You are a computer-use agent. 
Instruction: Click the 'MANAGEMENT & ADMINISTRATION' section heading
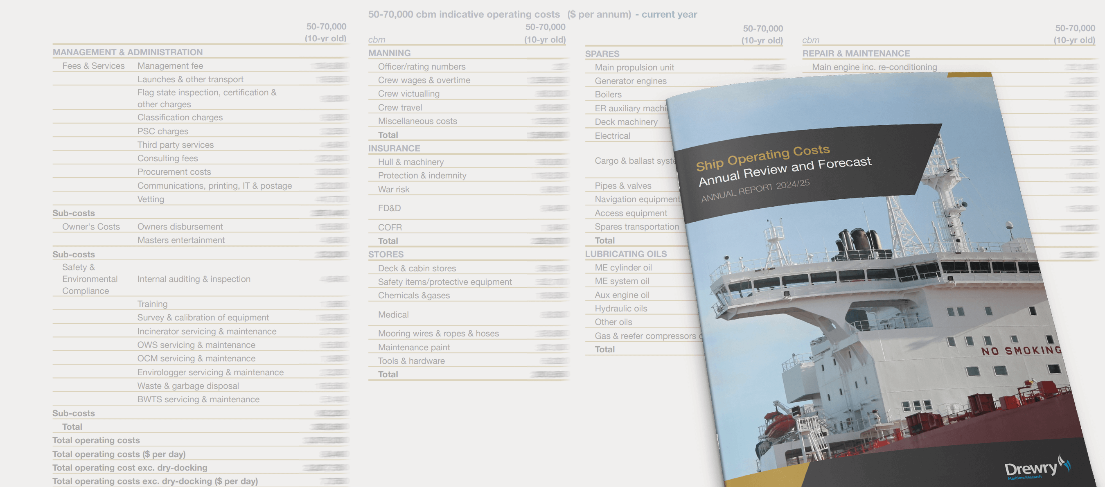(x=127, y=52)
